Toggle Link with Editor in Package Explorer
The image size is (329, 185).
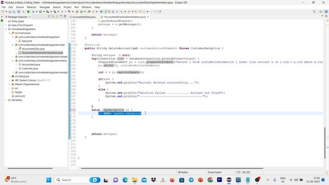[53, 16]
